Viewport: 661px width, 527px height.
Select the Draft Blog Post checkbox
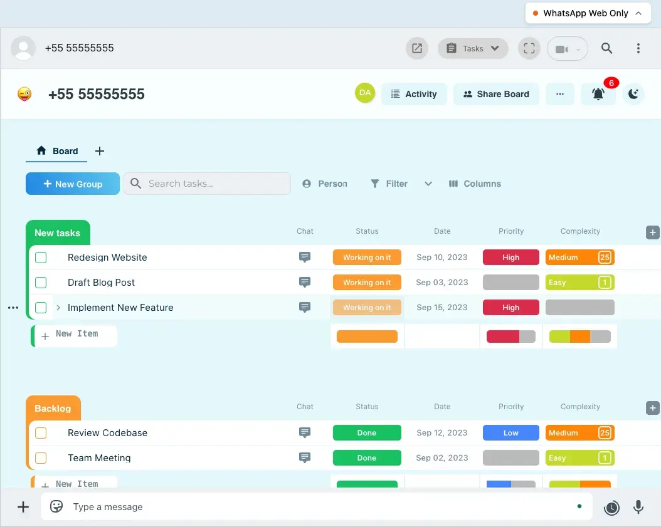coord(41,282)
